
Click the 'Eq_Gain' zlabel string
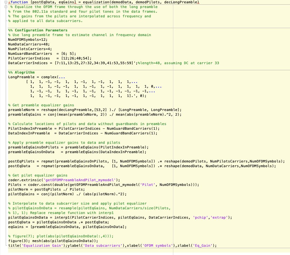click(x=203, y=246)
